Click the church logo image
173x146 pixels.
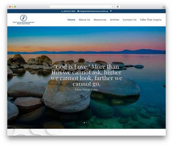[24, 18]
